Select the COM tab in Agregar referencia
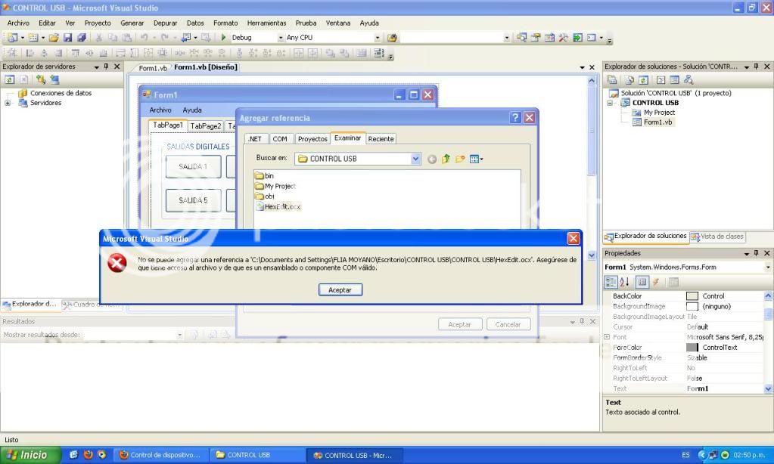Screen dimensions: 774x464 click(280, 139)
